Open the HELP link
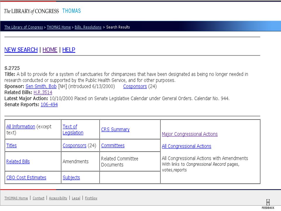281x211 pixels. pos(69,50)
